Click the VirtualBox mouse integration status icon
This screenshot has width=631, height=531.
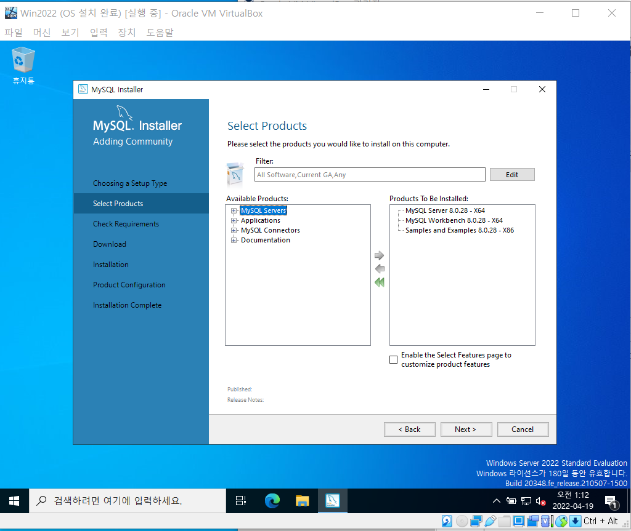[561, 521]
